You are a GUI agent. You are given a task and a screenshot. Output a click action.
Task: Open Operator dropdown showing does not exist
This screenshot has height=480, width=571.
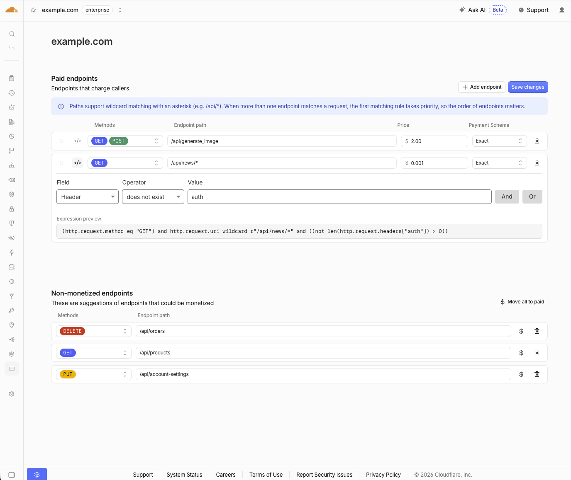153,197
